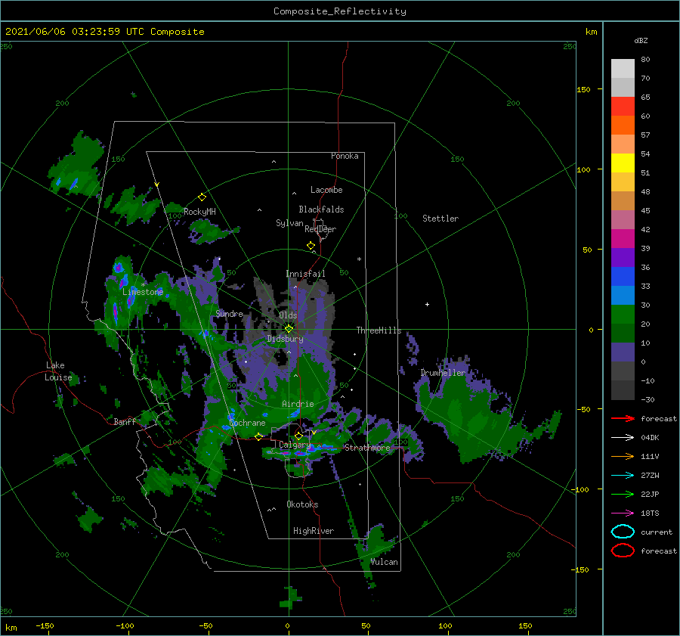Click the orange 111V arrow symbol
The width and height of the screenshot is (680, 636).
tap(623, 456)
